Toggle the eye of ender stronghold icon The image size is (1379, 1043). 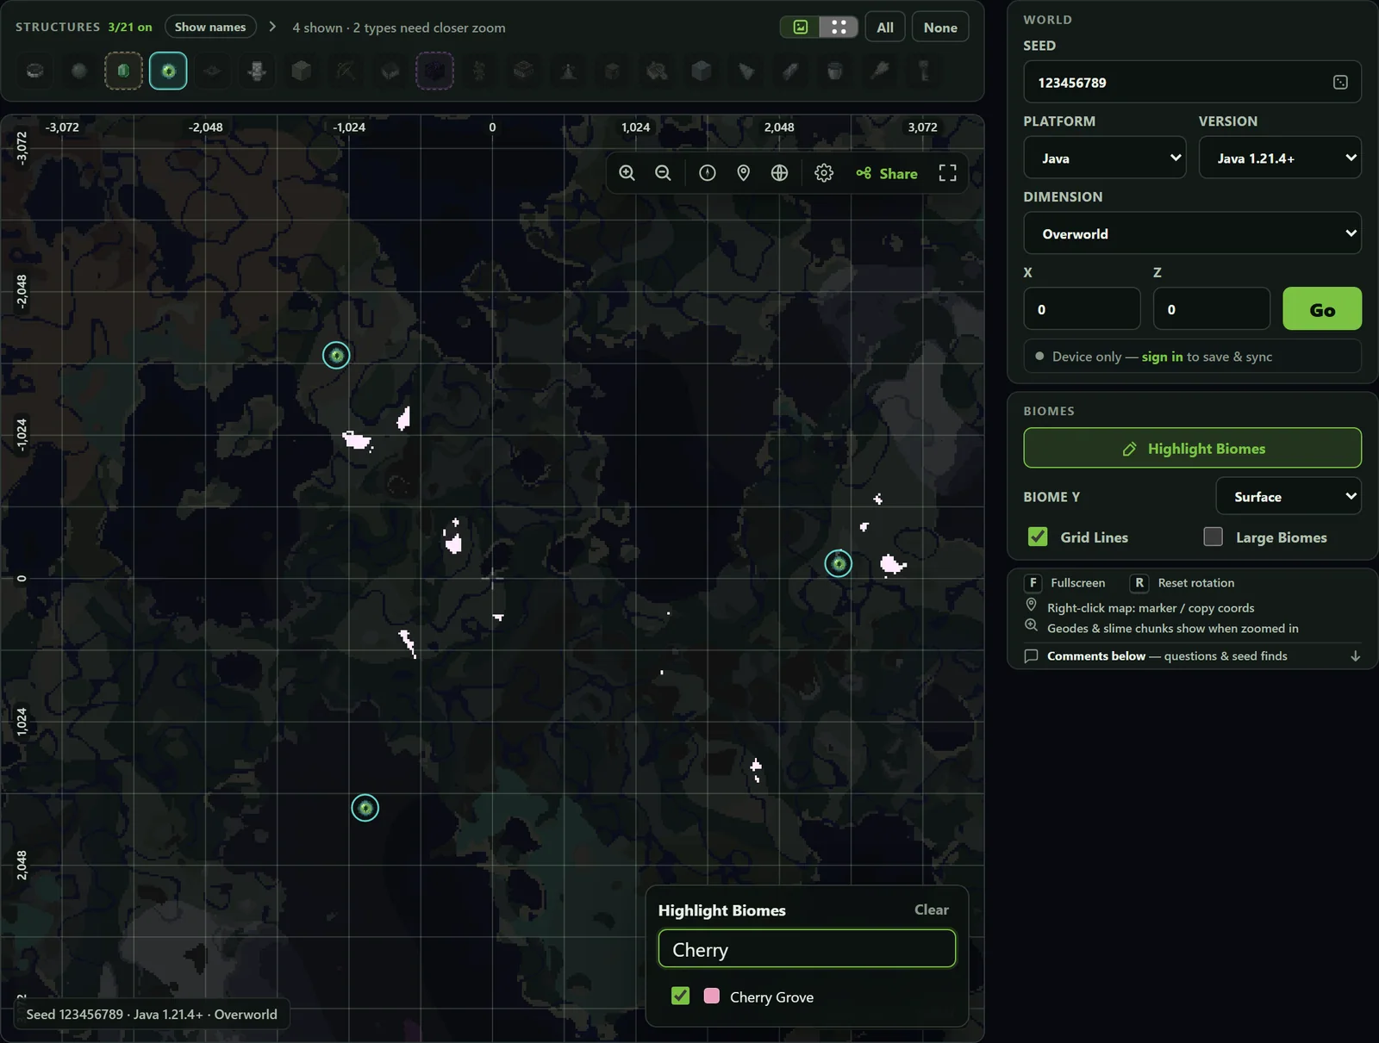point(168,71)
